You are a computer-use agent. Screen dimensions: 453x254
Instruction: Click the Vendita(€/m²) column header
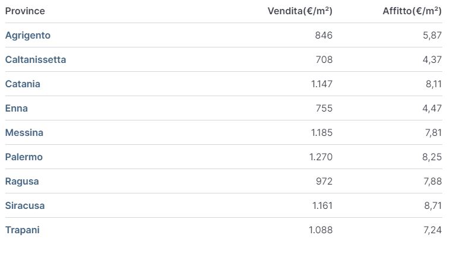coord(300,11)
